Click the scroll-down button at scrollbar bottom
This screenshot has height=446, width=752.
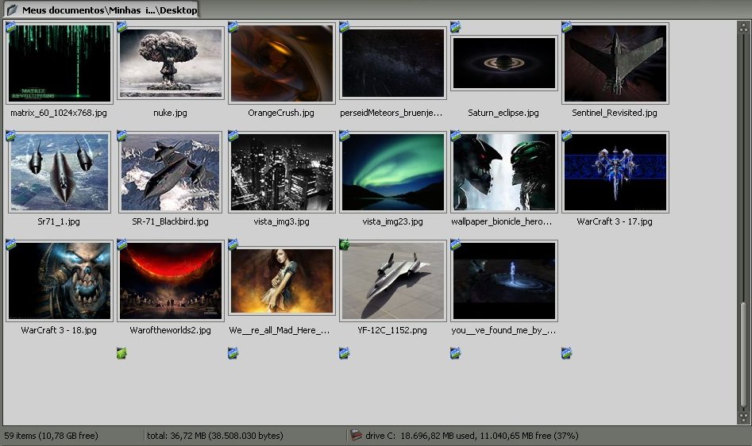[x=742, y=417]
